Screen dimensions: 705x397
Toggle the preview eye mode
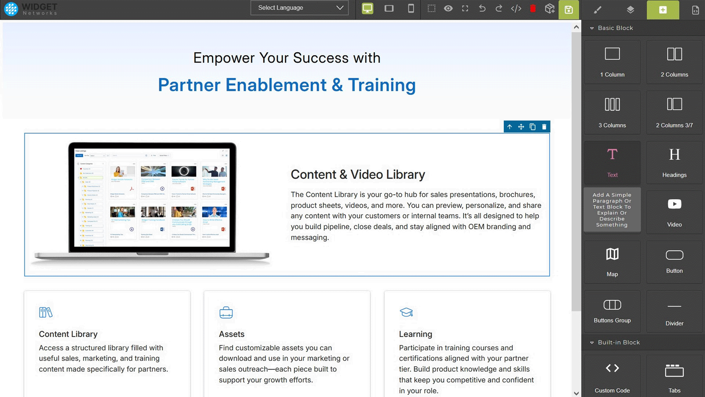448,8
